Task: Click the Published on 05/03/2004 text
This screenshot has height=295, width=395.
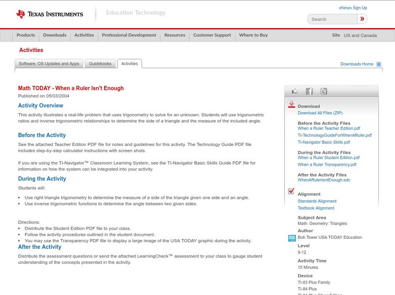Action: [43, 96]
